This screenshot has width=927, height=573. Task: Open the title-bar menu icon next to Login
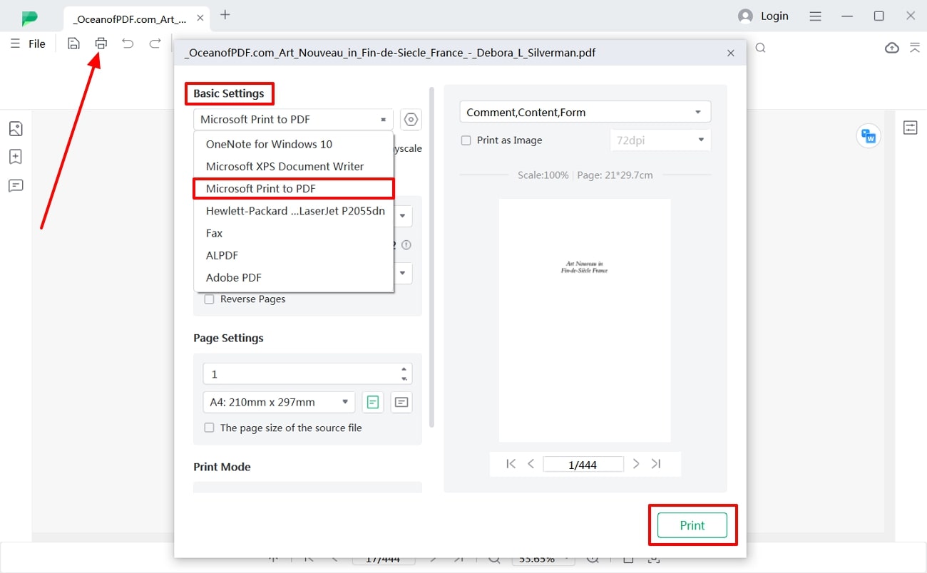click(817, 16)
